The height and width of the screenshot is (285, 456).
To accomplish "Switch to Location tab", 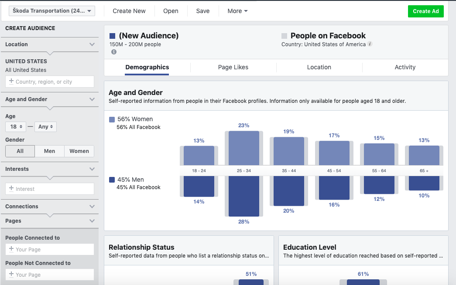I will pyautogui.click(x=319, y=68).
